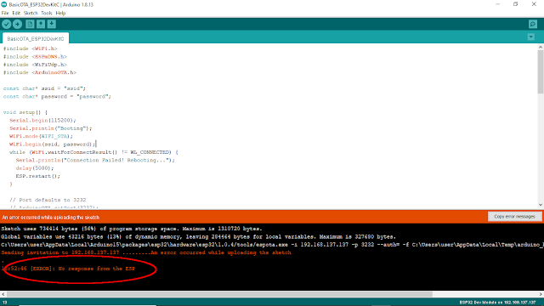Open the tab options dropdown arrow

[530, 37]
